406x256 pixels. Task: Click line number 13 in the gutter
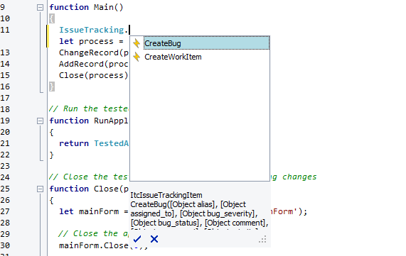pyautogui.click(x=5, y=52)
